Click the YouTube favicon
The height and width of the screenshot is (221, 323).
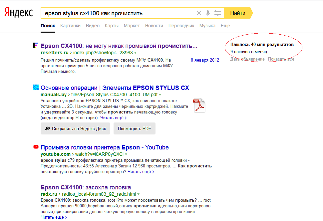point(36,147)
